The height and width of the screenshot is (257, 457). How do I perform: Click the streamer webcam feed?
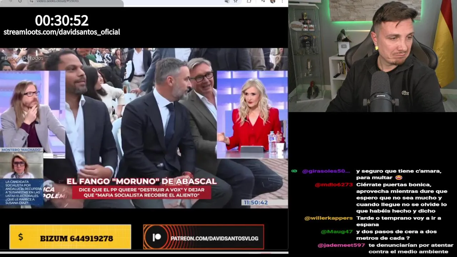point(373,56)
